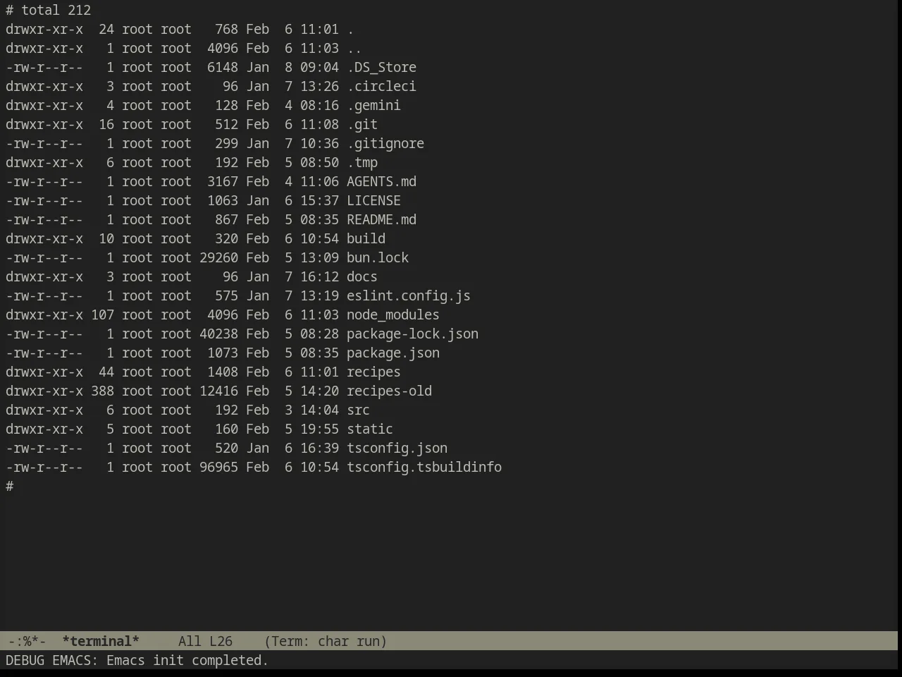Click the package-lock.json filename

click(412, 334)
